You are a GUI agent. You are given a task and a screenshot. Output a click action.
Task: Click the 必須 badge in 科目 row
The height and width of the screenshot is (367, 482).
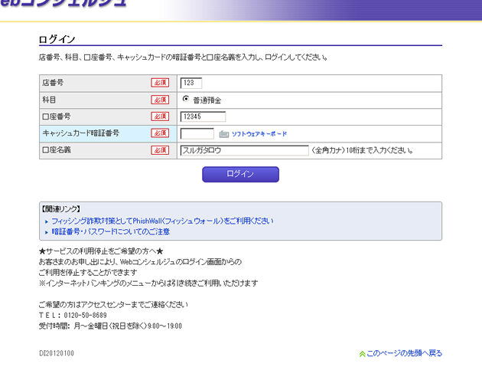(160, 100)
